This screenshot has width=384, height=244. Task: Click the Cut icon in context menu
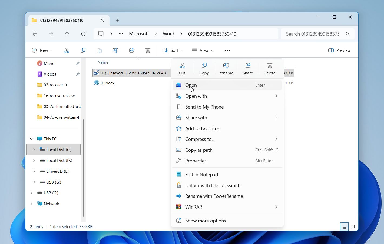coord(182,66)
